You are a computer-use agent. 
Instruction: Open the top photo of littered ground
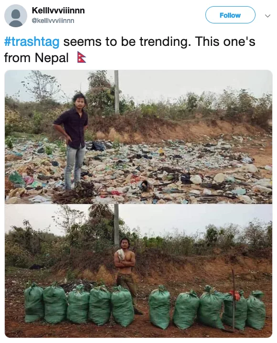(138, 137)
